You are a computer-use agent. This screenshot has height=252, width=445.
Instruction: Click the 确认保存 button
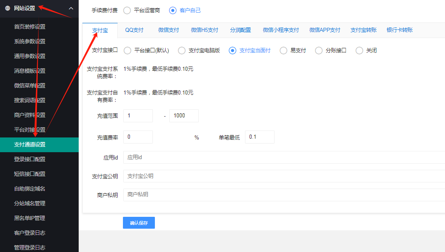139,223
